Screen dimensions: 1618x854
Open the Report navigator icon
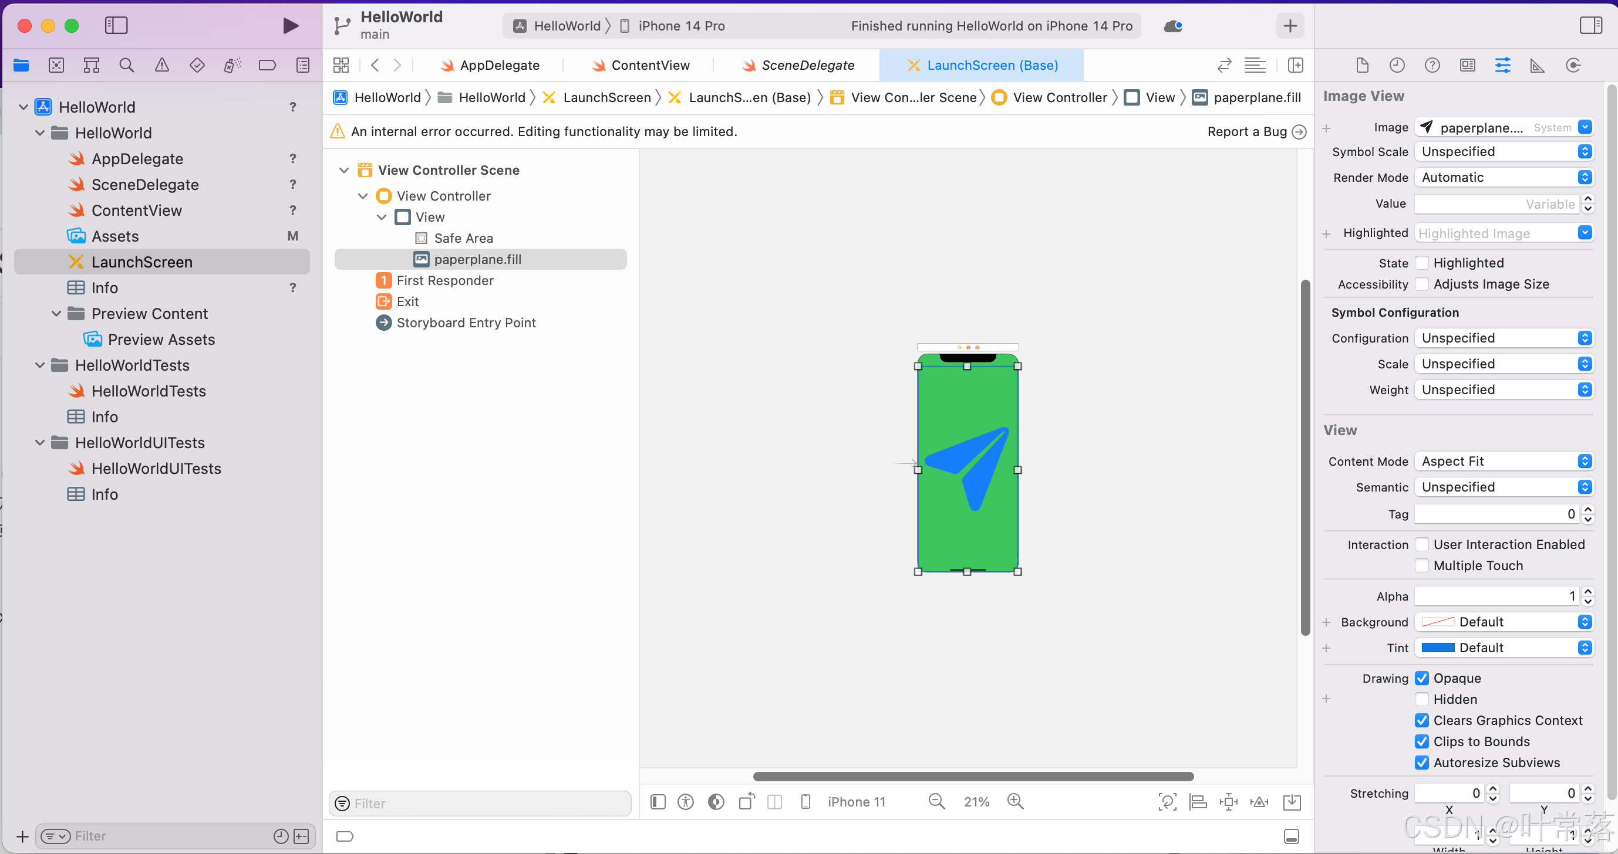point(304,65)
